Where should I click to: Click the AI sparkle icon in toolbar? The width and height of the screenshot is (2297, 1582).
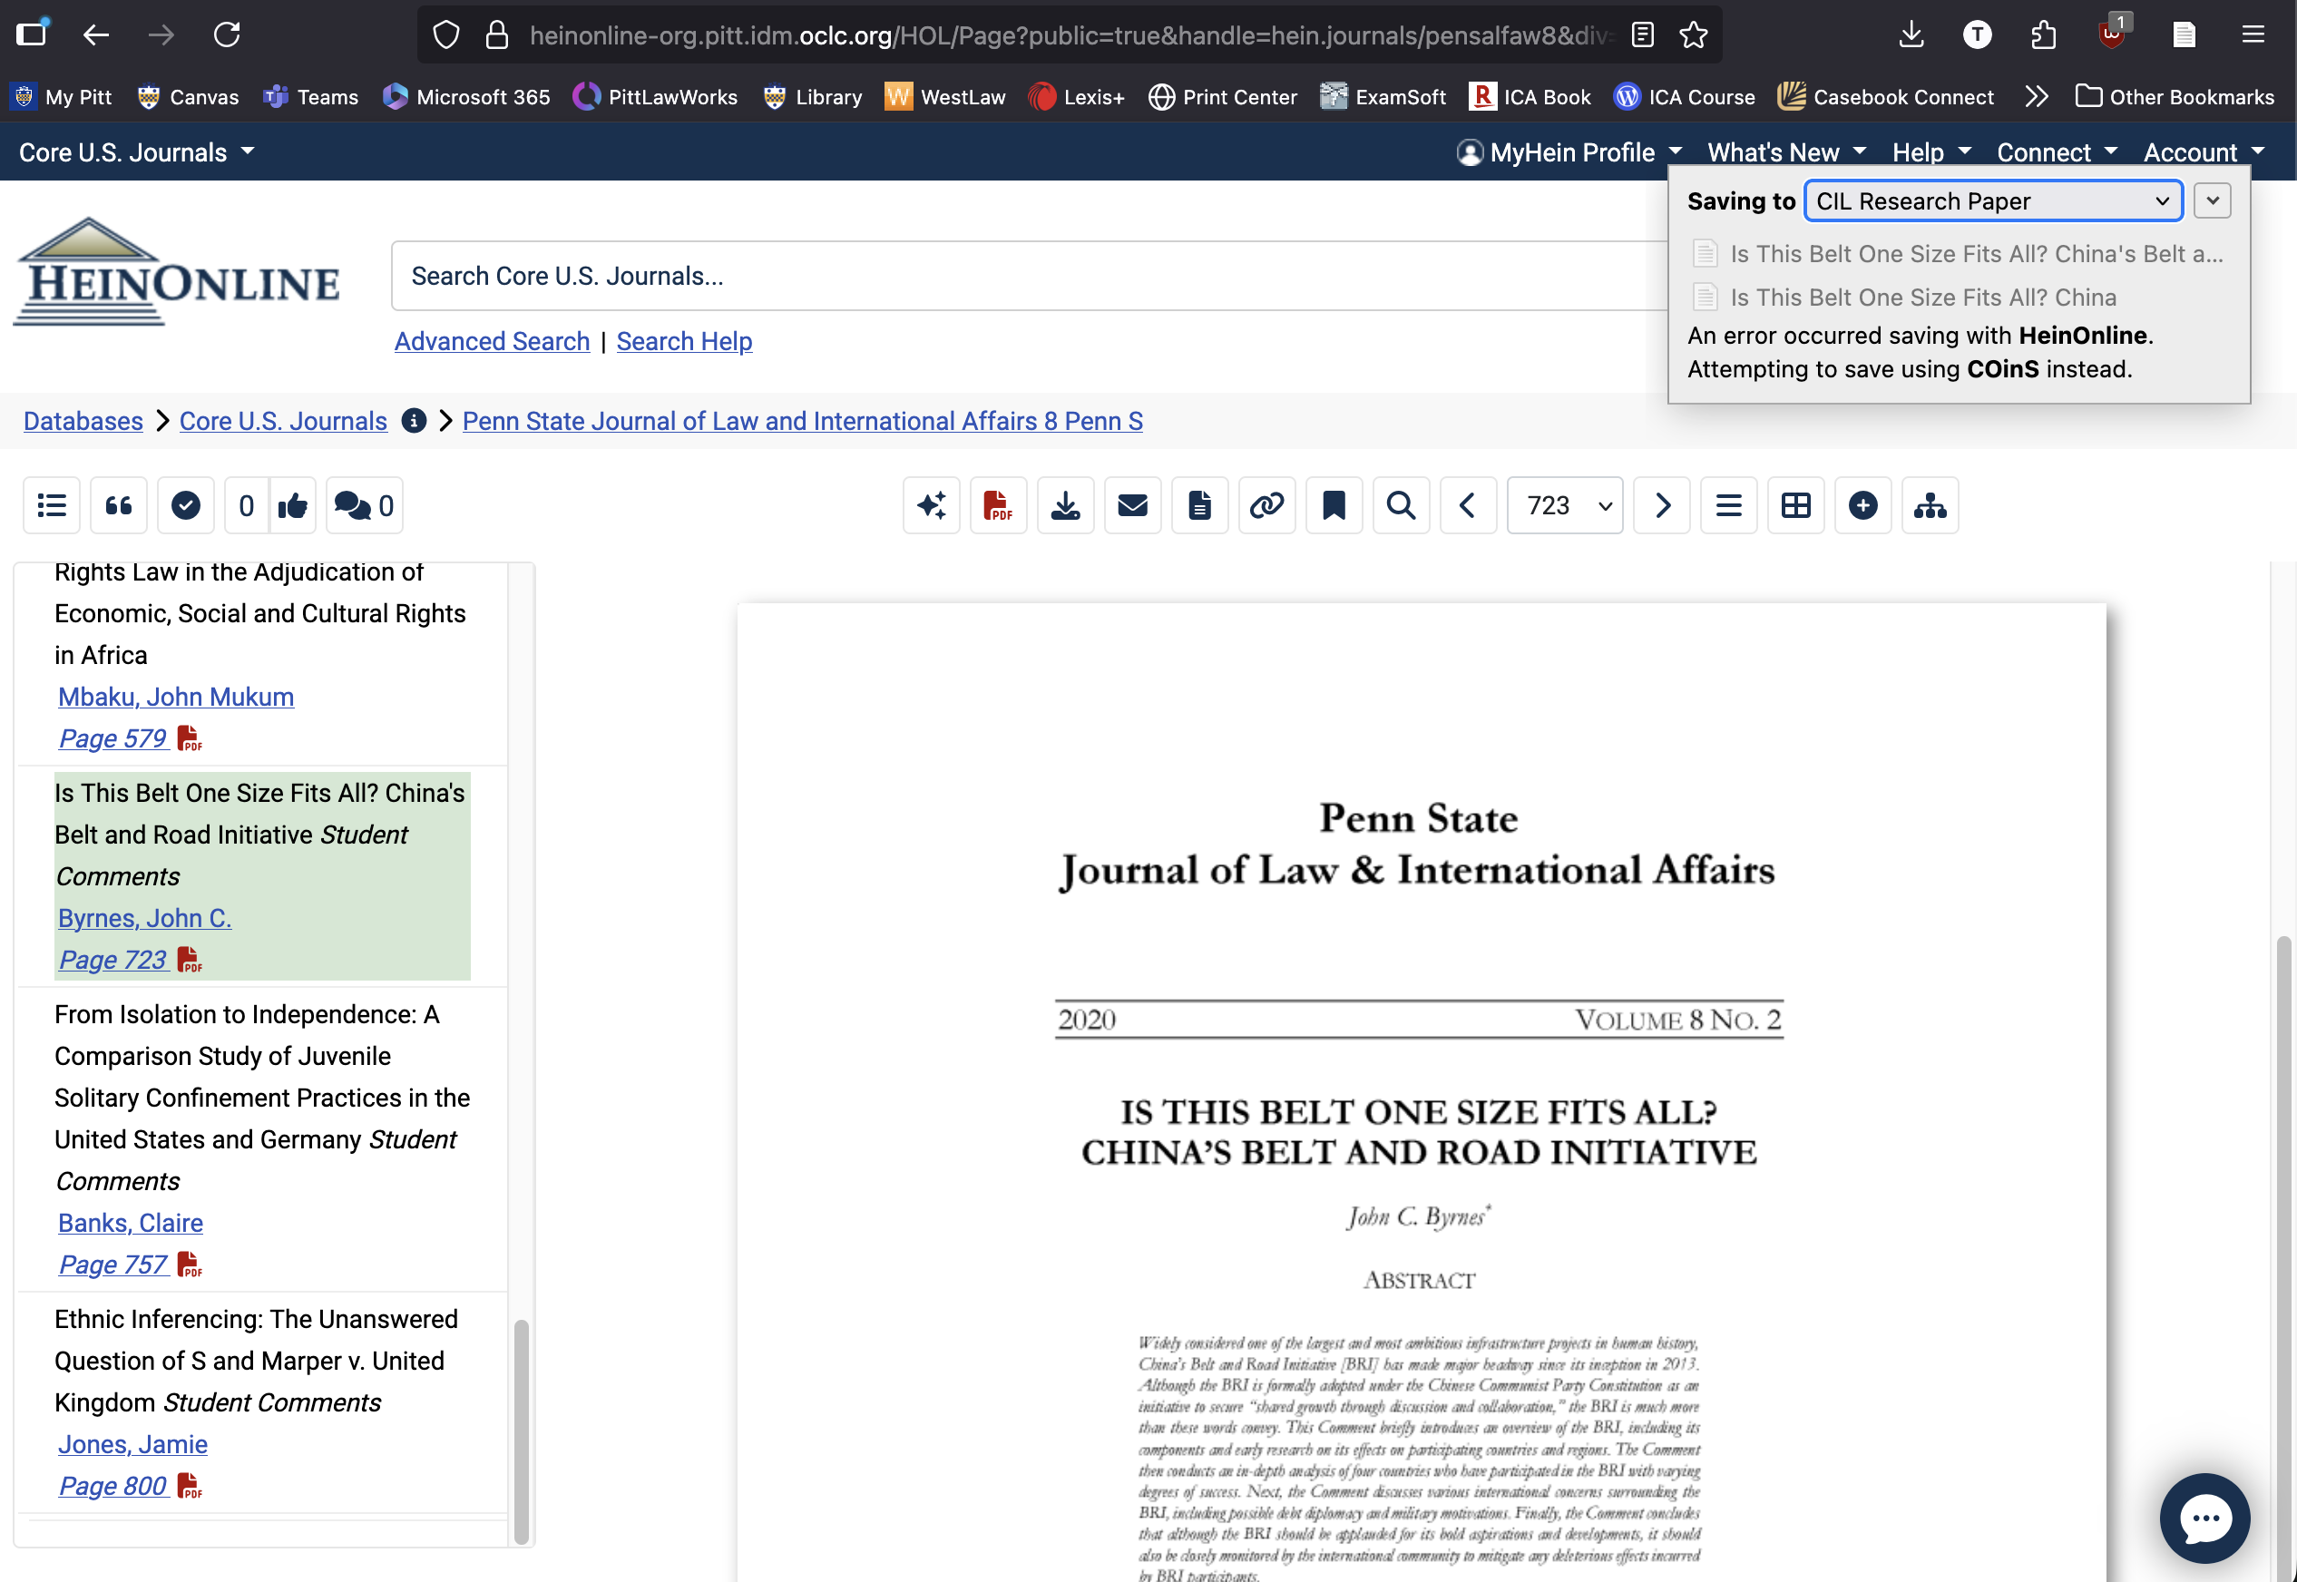(x=931, y=505)
